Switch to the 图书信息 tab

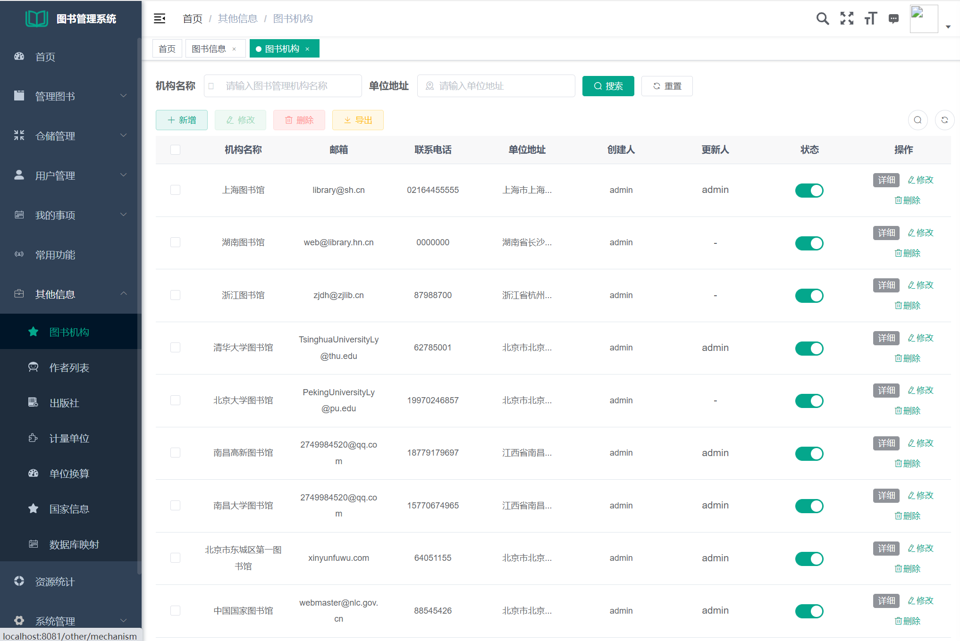209,49
